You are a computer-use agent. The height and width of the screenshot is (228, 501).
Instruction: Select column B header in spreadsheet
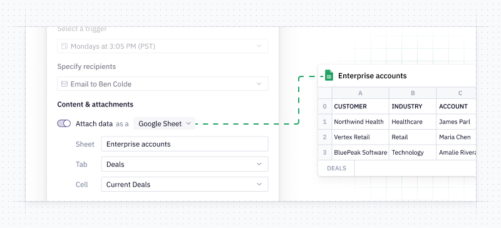[x=413, y=93]
